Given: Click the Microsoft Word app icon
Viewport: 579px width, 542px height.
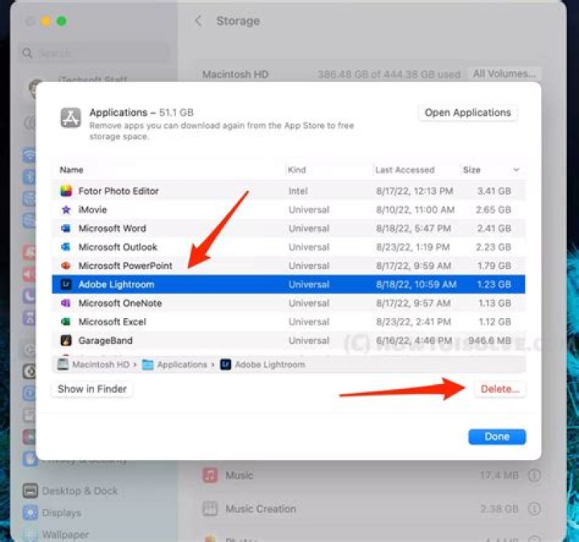Looking at the screenshot, I should tap(66, 228).
